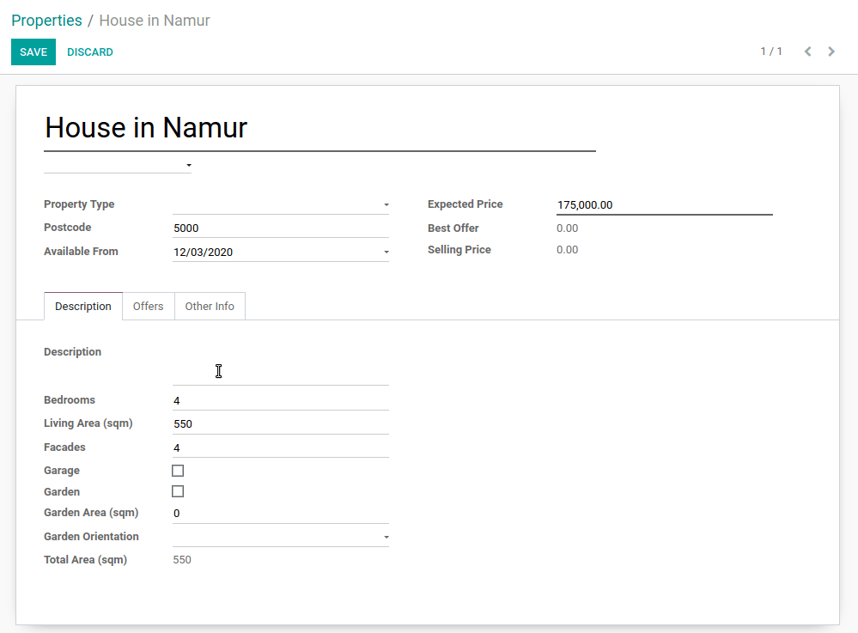858x633 pixels.
Task: Open the Property Type dropdown
Action: click(280, 204)
